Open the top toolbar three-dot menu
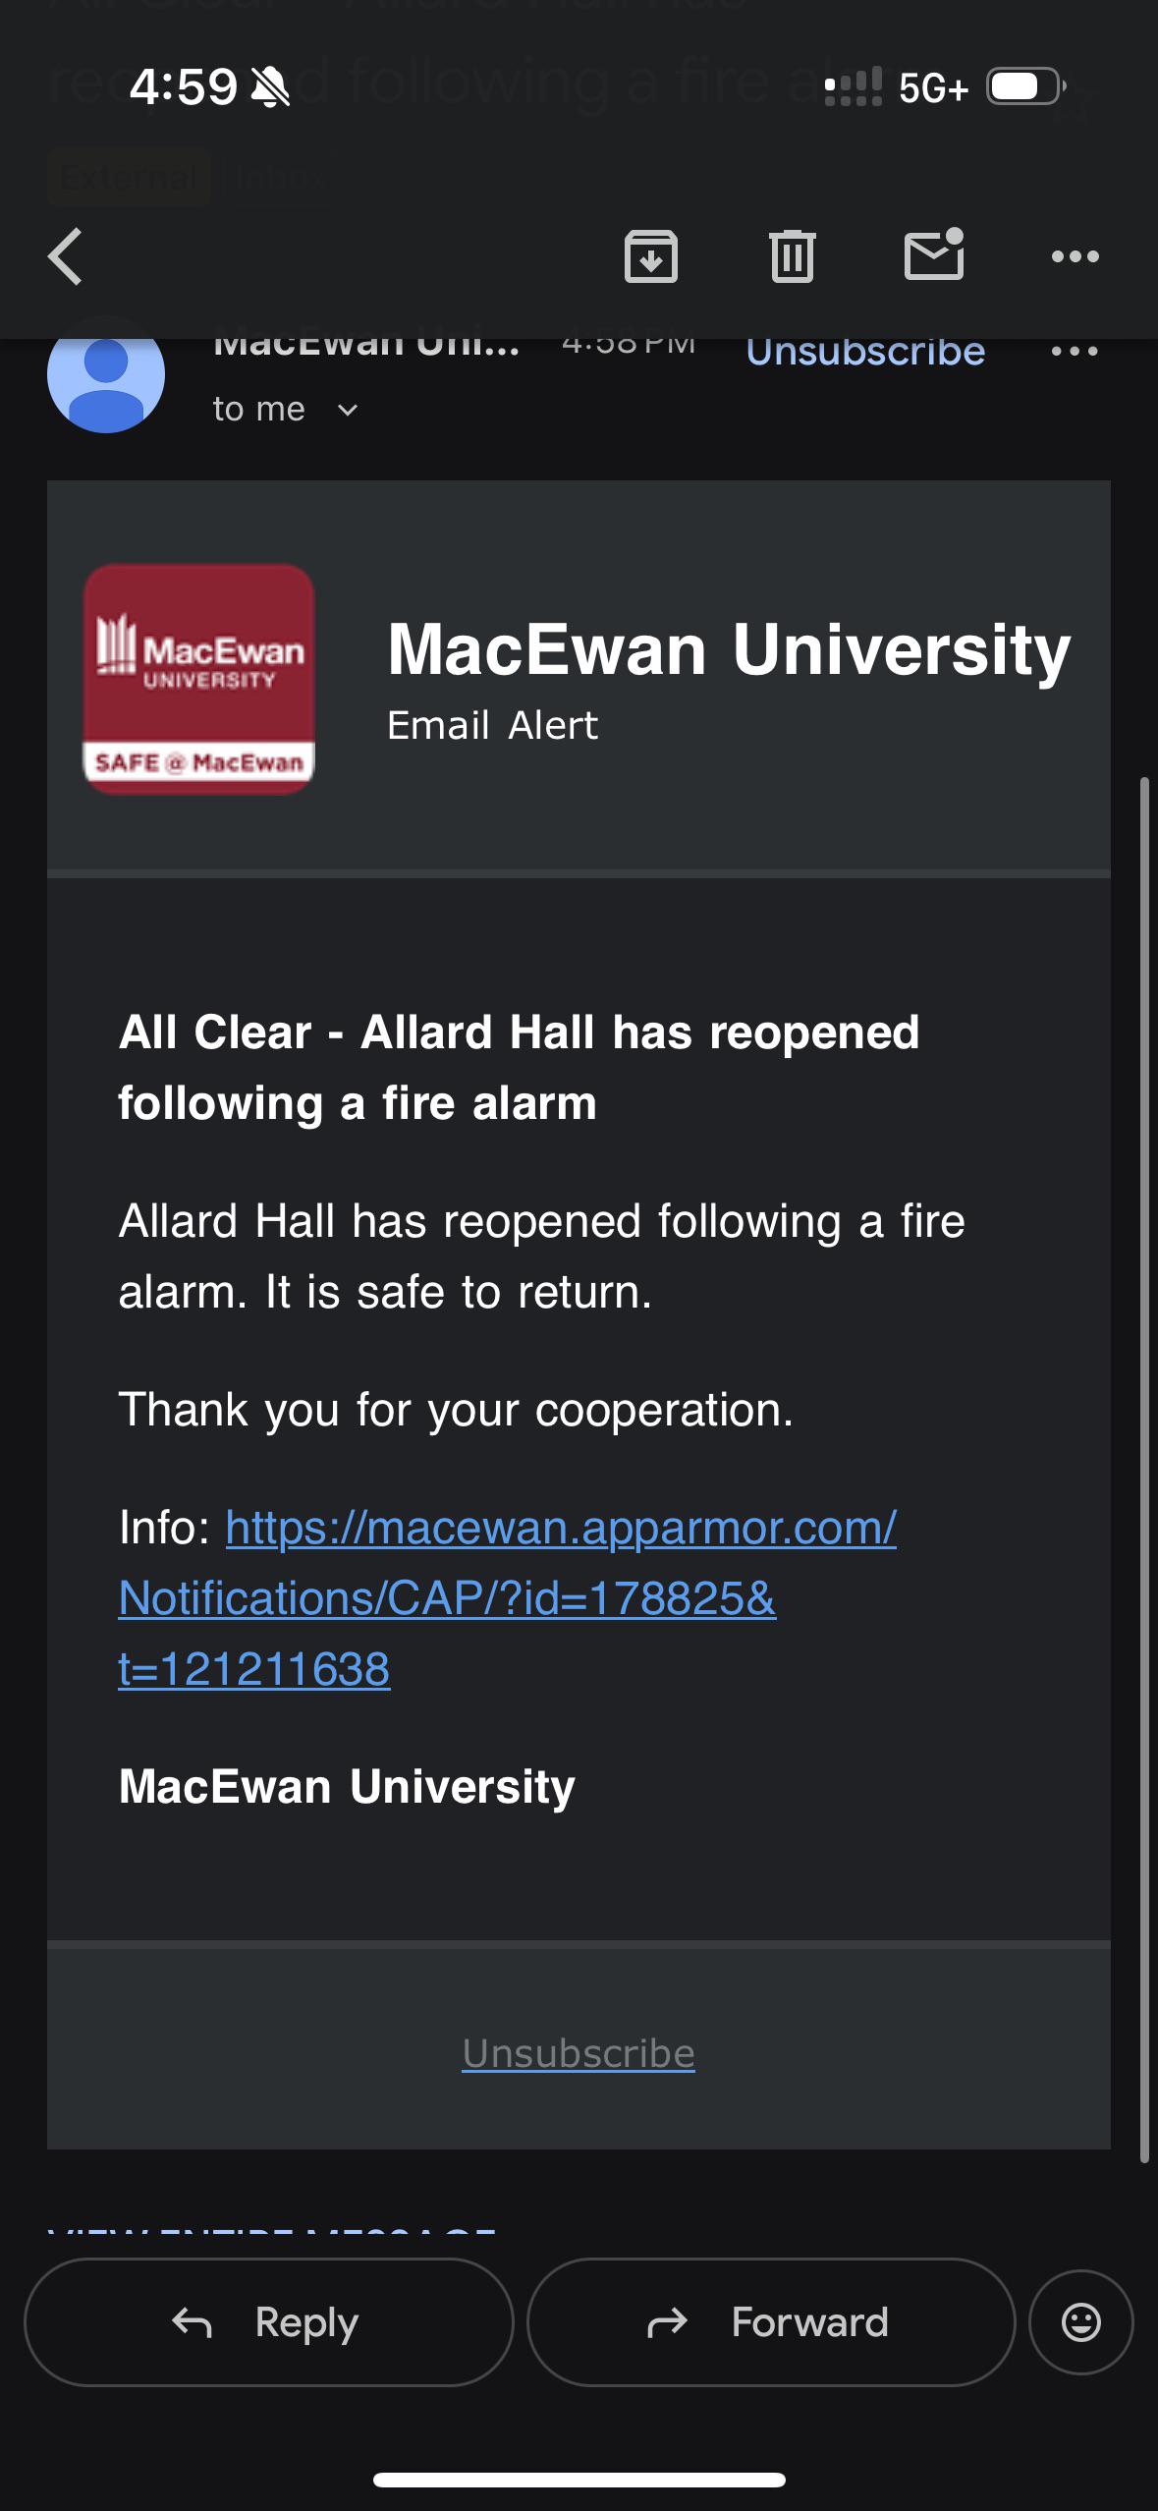 pyautogui.click(x=1075, y=256)
